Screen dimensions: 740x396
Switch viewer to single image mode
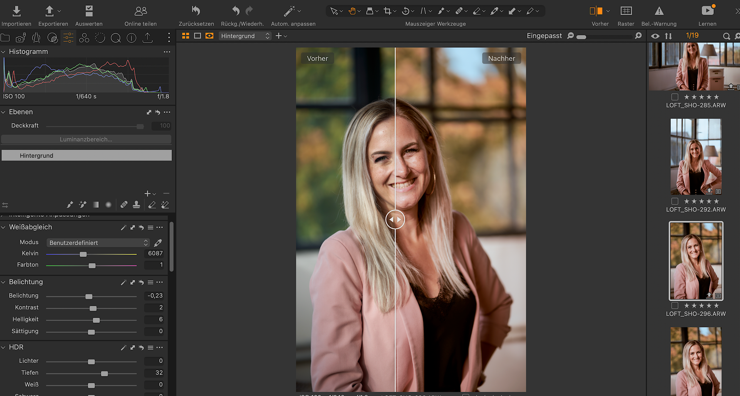[x=197, y=36]
